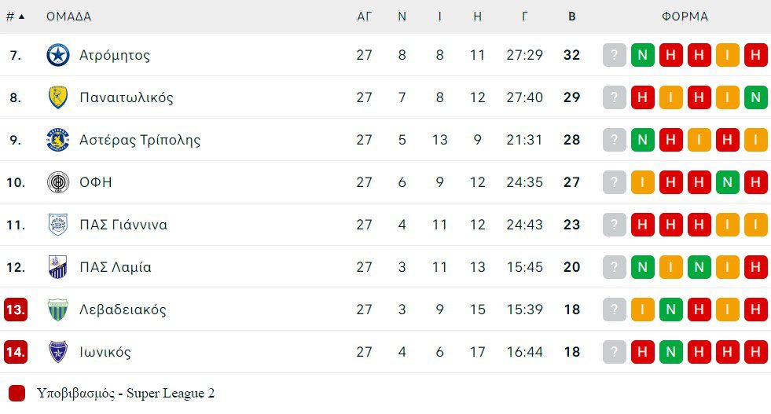
Task: Click the ΠΑΣ Λαμία team badge
Action: [58, 267]
